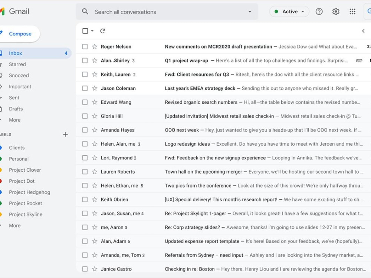Select the me, Aaron email checkbox
This screenshot has width=371, height=278.
point(85,227)
